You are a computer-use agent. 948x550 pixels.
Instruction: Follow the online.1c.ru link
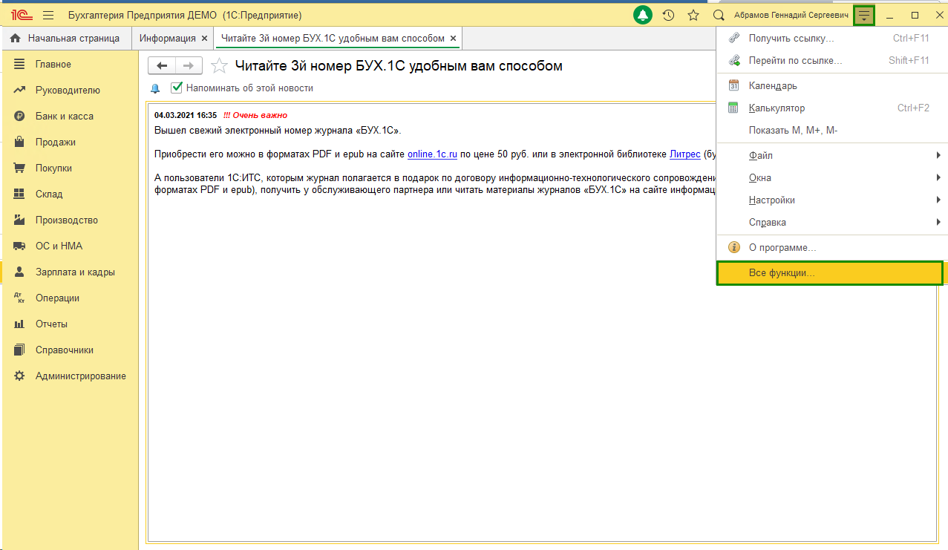pos(432,154)
